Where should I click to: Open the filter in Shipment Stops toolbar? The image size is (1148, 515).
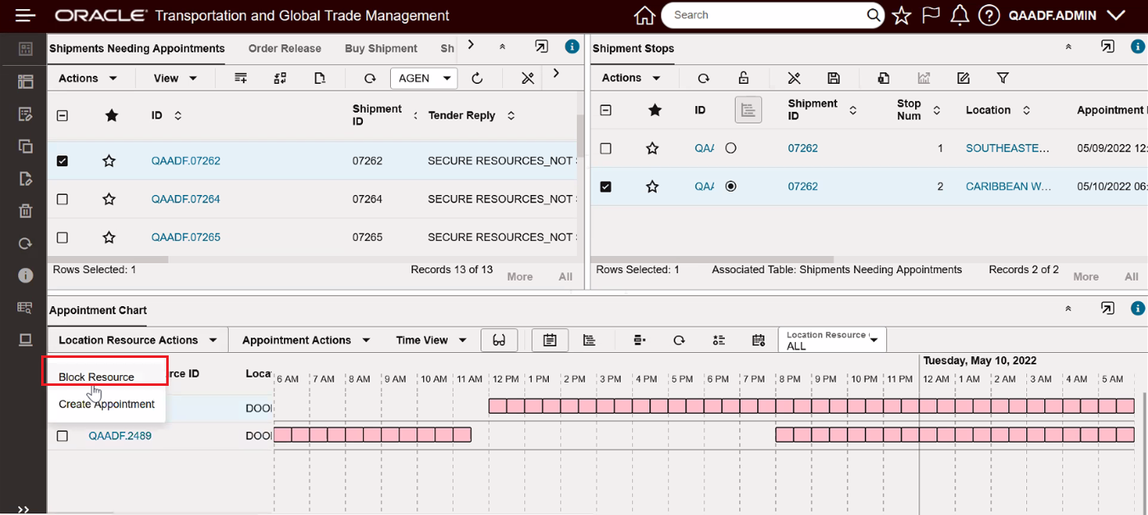pyautogui.click(x=1002, y=77)
